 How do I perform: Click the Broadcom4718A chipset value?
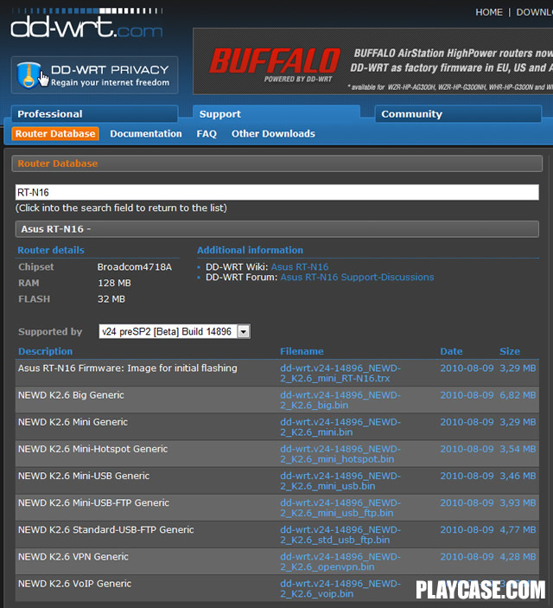[135, 266]
